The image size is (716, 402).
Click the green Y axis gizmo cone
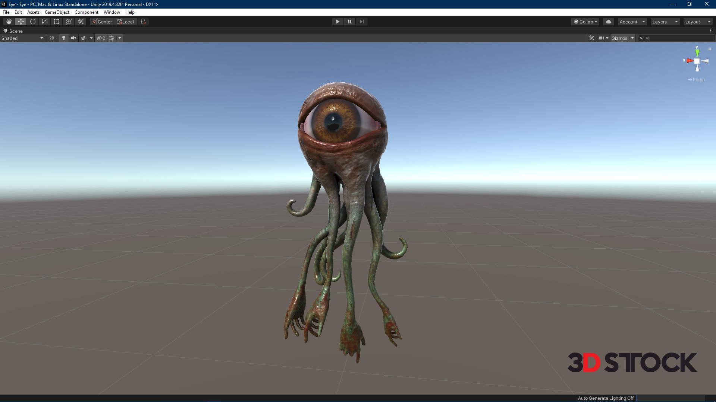(697, 52)
